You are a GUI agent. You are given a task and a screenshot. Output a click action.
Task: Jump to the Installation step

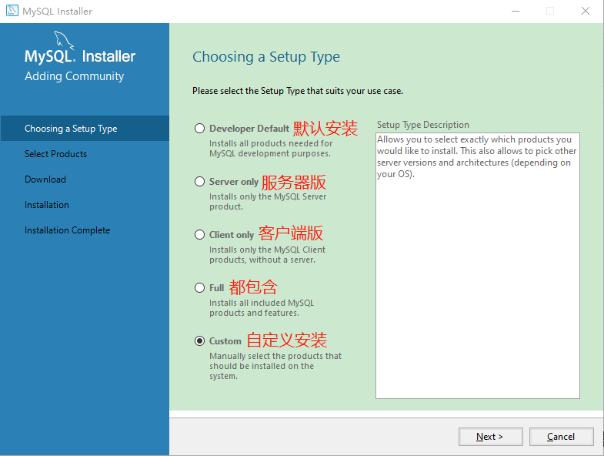point(47,204)
